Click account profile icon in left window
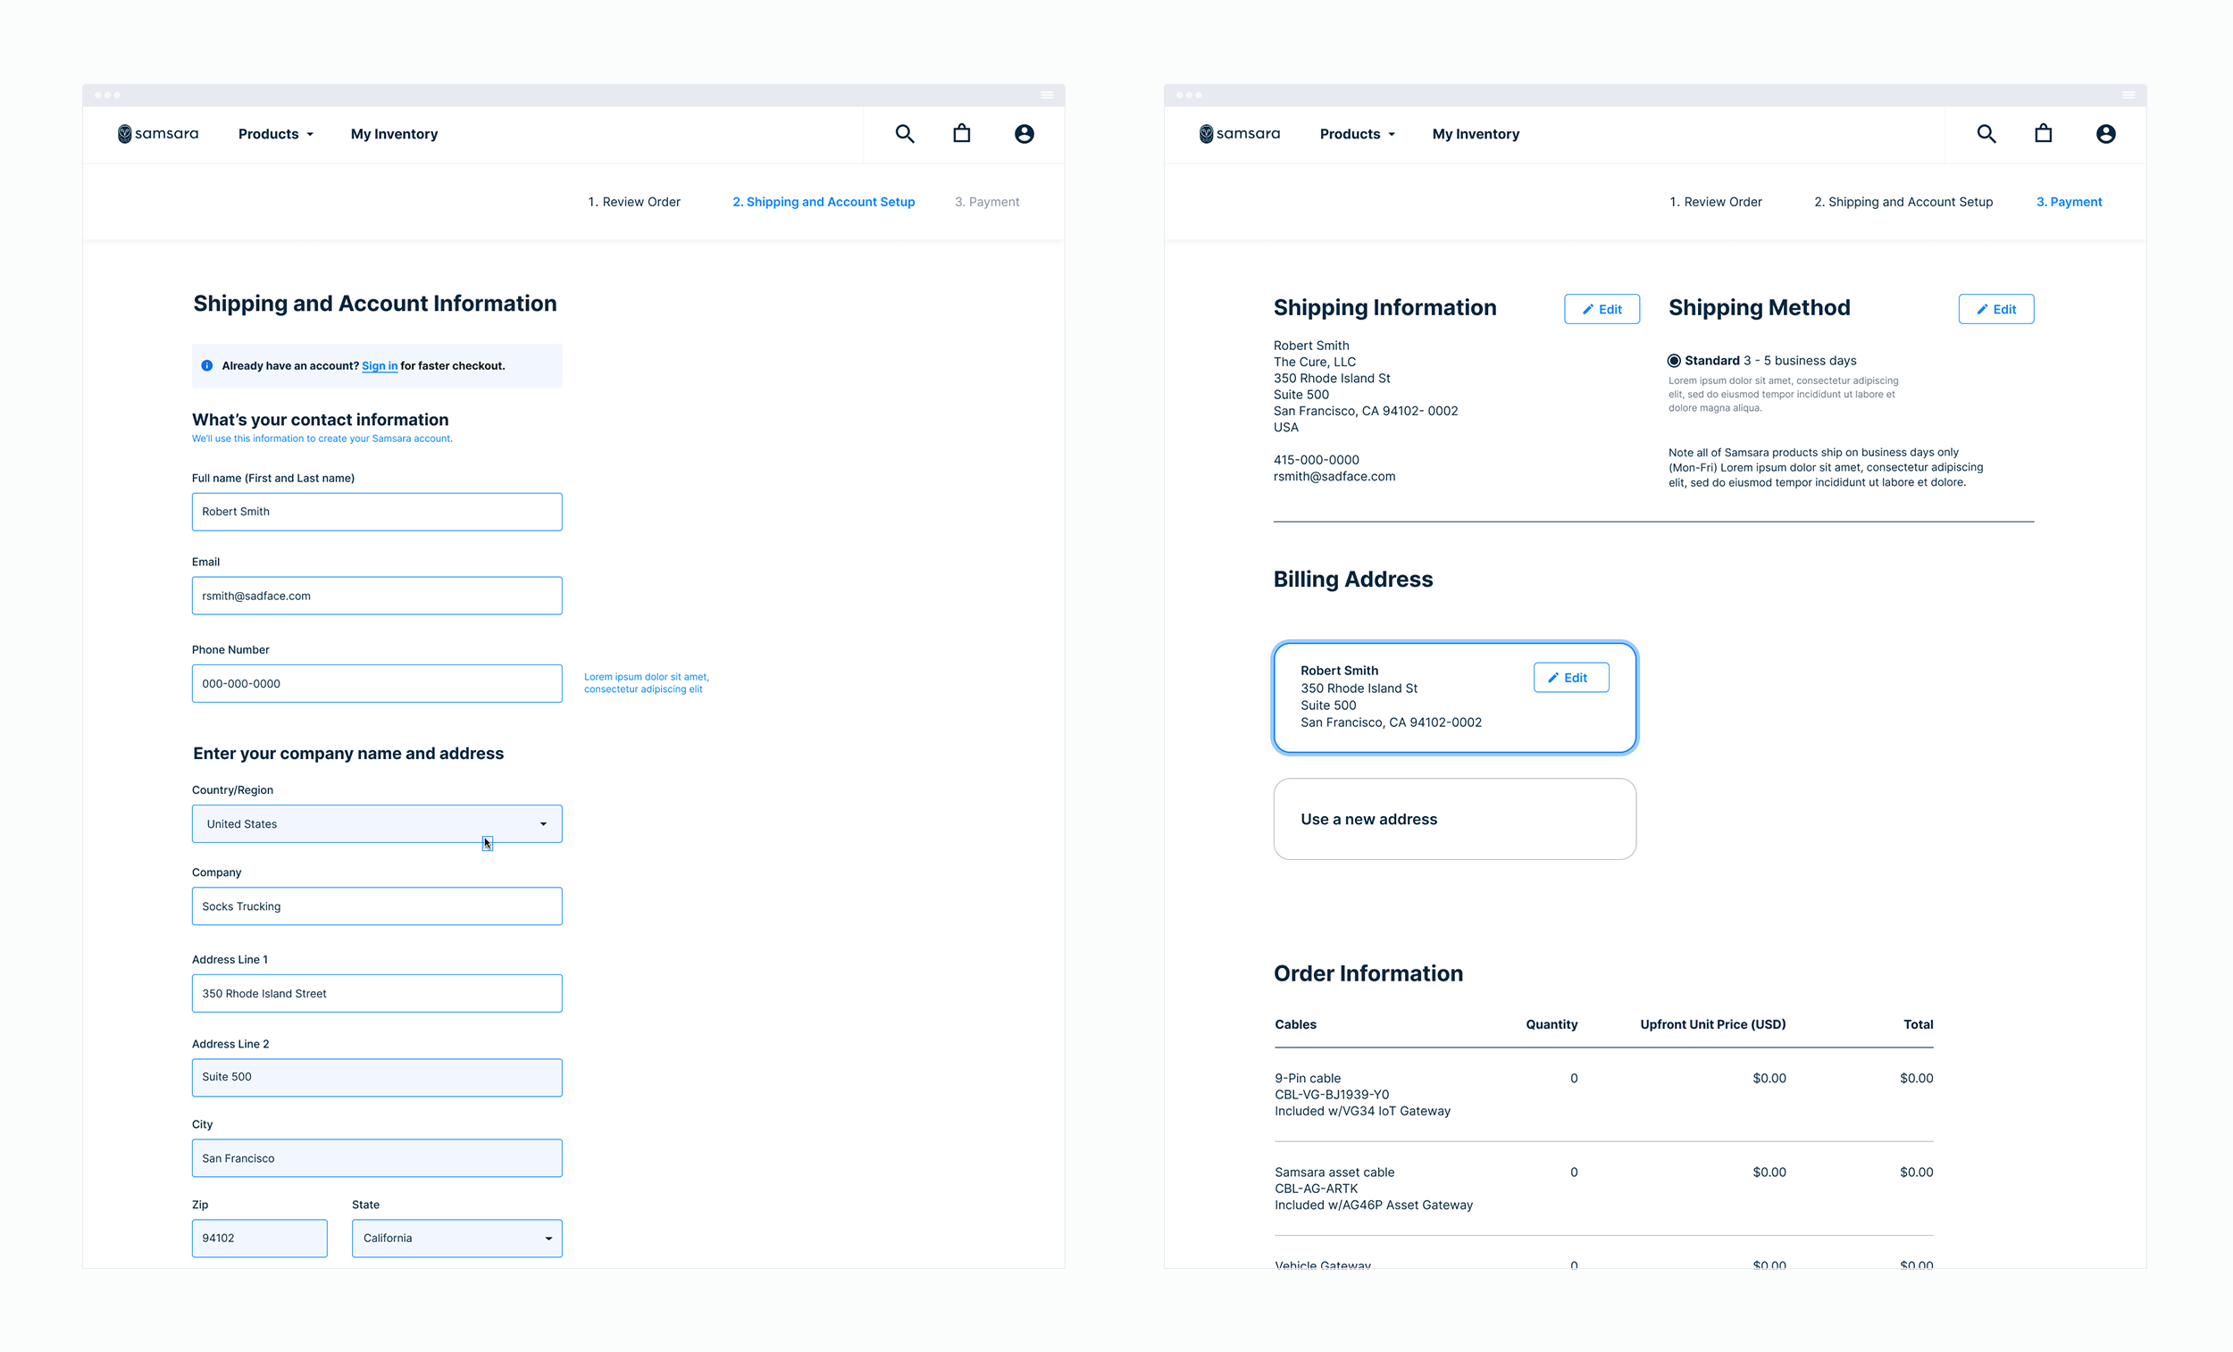This screenshot has width=2233, height=1352. coord(1025,134)
